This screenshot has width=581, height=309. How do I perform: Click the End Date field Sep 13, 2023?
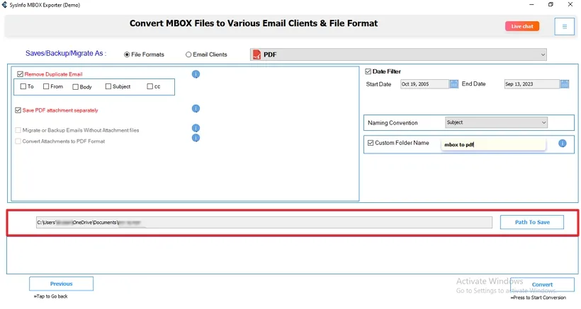pyautogui.click(x=531, y=84)
